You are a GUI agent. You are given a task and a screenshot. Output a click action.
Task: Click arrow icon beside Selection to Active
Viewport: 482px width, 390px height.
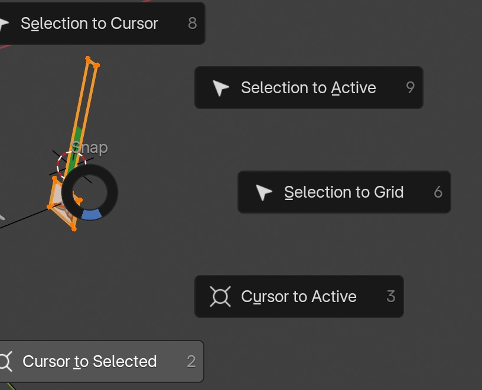tap(221, 88)
